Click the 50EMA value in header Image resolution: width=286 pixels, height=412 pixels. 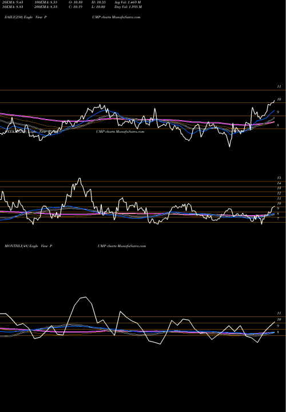click(x=14, y=7)
